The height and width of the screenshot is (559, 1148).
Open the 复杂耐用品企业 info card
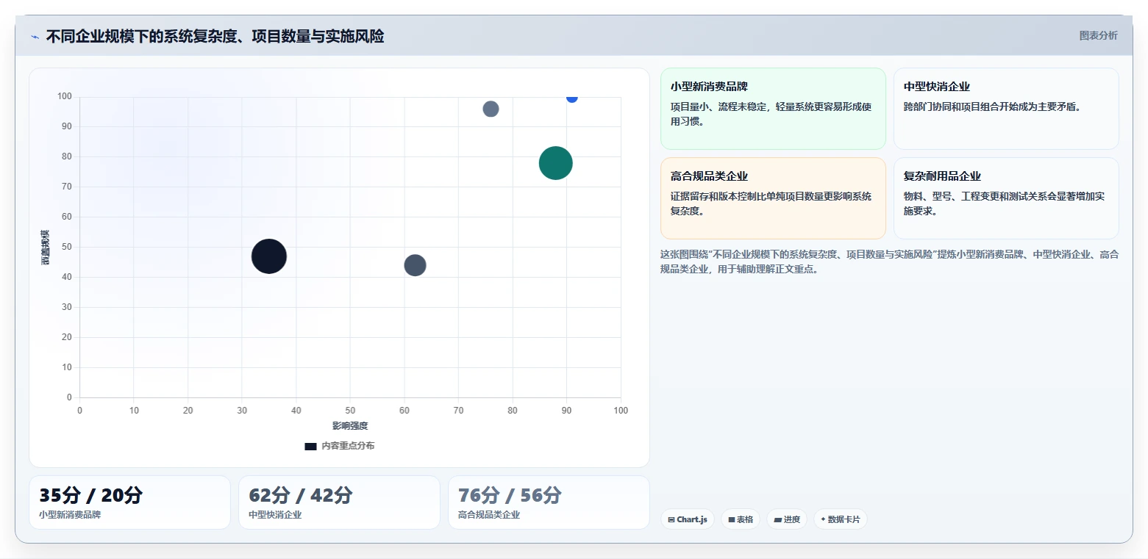pyautogui.click(x=1006, y=198)
